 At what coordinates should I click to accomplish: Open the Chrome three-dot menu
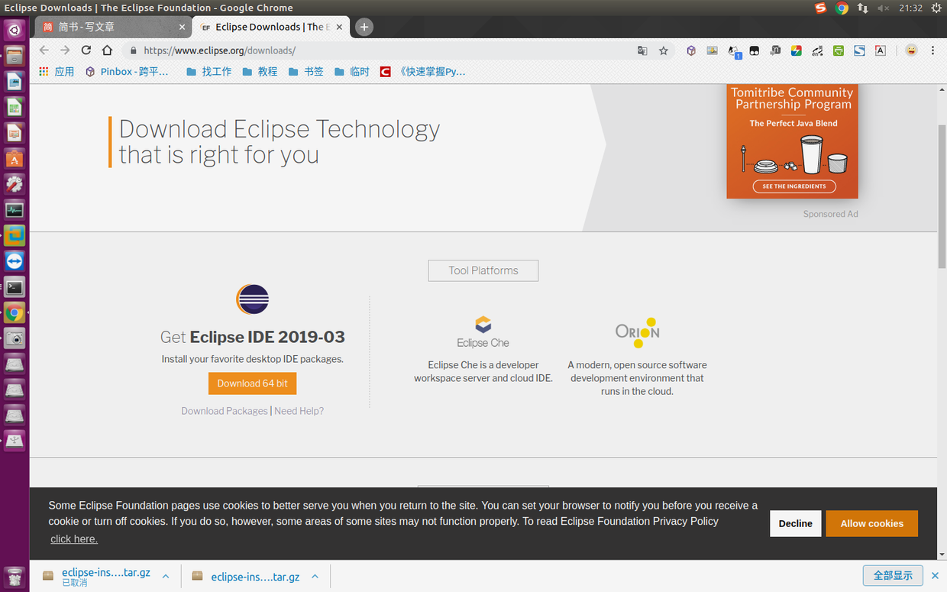pos(932,50)
